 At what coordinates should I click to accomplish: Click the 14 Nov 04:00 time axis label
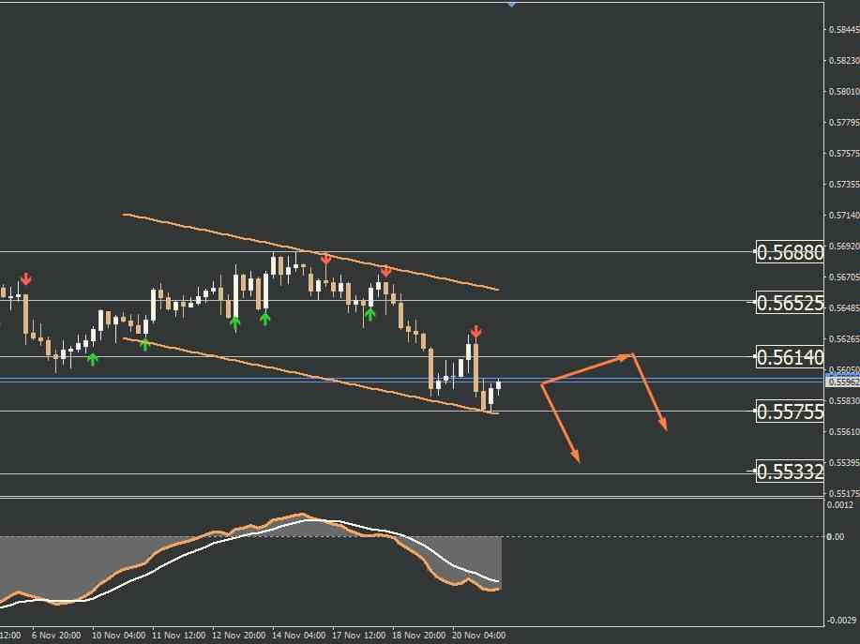pyautogui.click(x=299, y=636)
